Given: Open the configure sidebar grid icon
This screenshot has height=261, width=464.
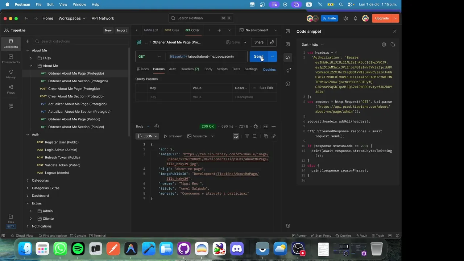Looking at the screenshot, I should click(x=11, y=106).
